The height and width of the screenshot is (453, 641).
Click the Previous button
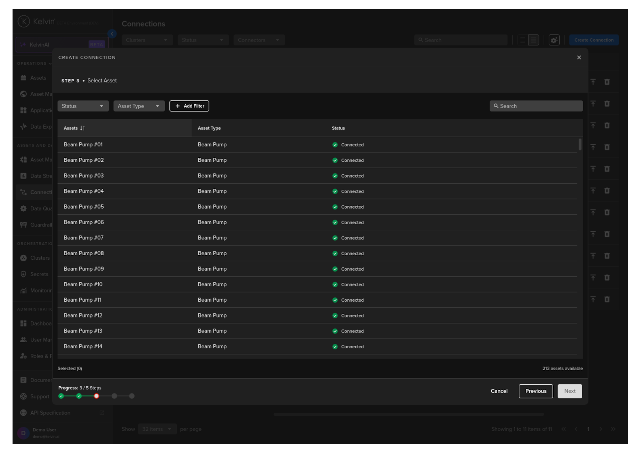(535, 391)
